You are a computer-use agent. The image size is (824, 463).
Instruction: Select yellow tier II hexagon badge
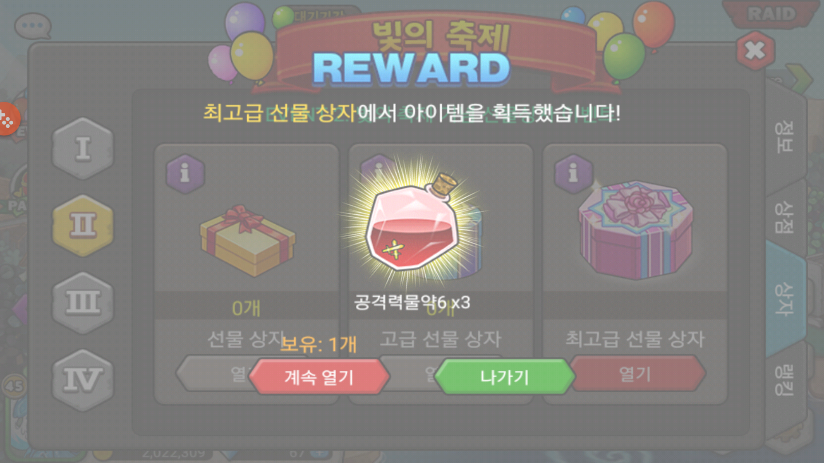[x=83, y=225]
